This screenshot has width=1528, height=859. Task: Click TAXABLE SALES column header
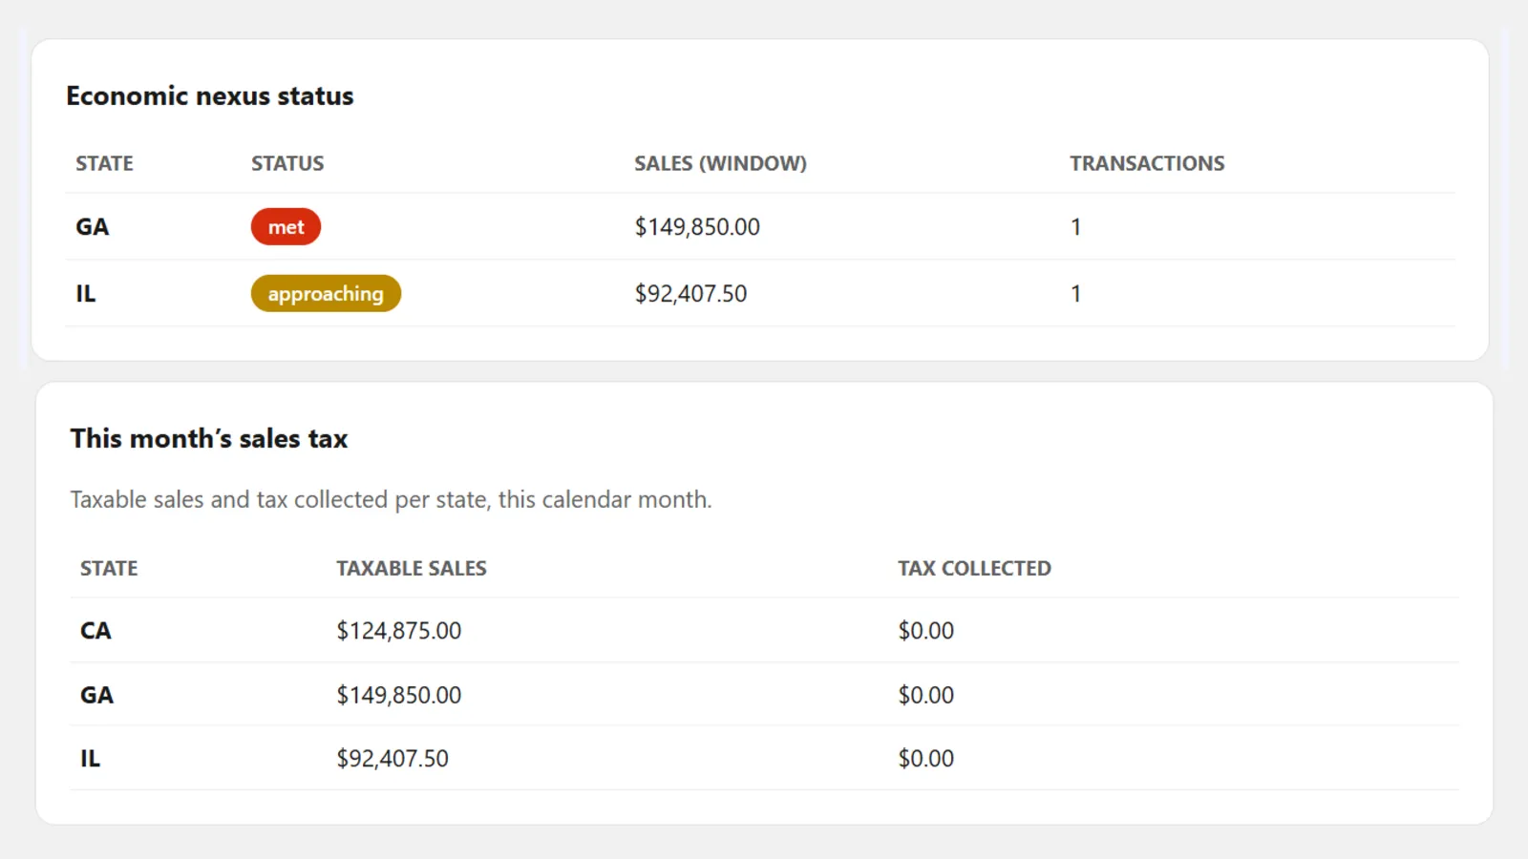412,568
